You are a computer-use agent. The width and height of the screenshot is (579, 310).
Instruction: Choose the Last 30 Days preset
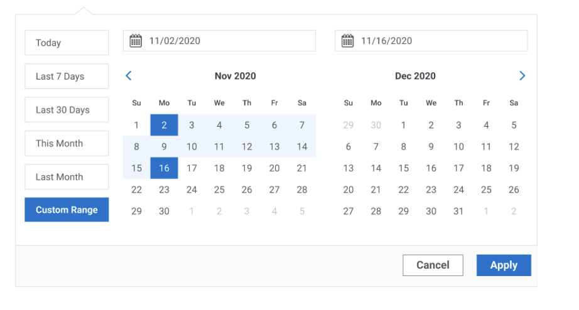click(x=67, y=110)
